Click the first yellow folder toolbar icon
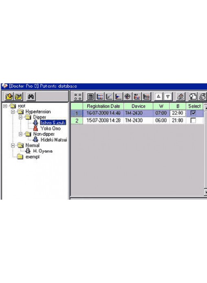 click(9, 96)
